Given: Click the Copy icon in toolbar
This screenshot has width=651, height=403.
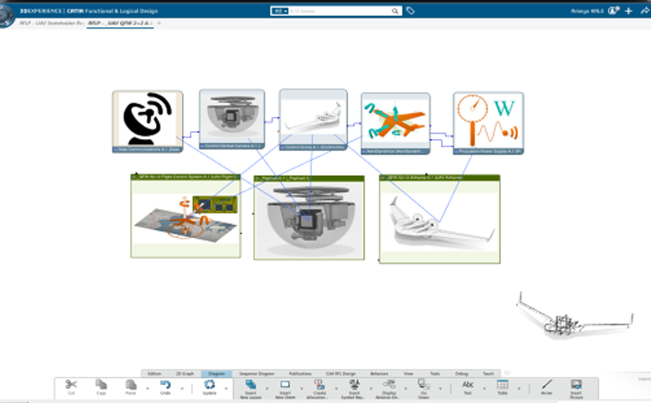Looking at the screenshot, I should (101, 384).
